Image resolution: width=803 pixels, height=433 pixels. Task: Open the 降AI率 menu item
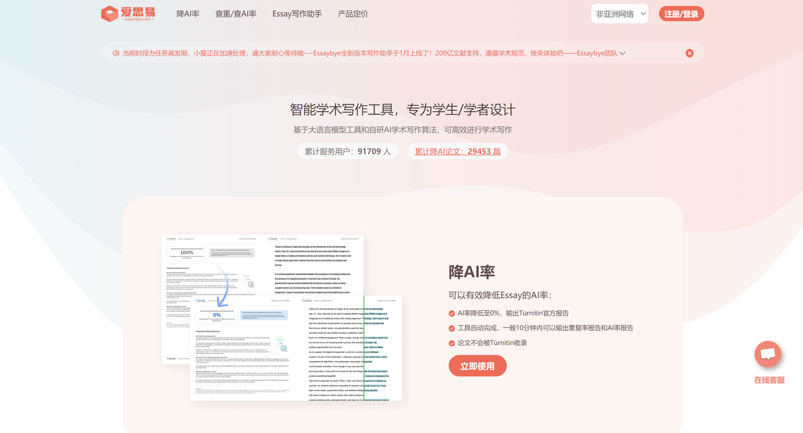188,14
